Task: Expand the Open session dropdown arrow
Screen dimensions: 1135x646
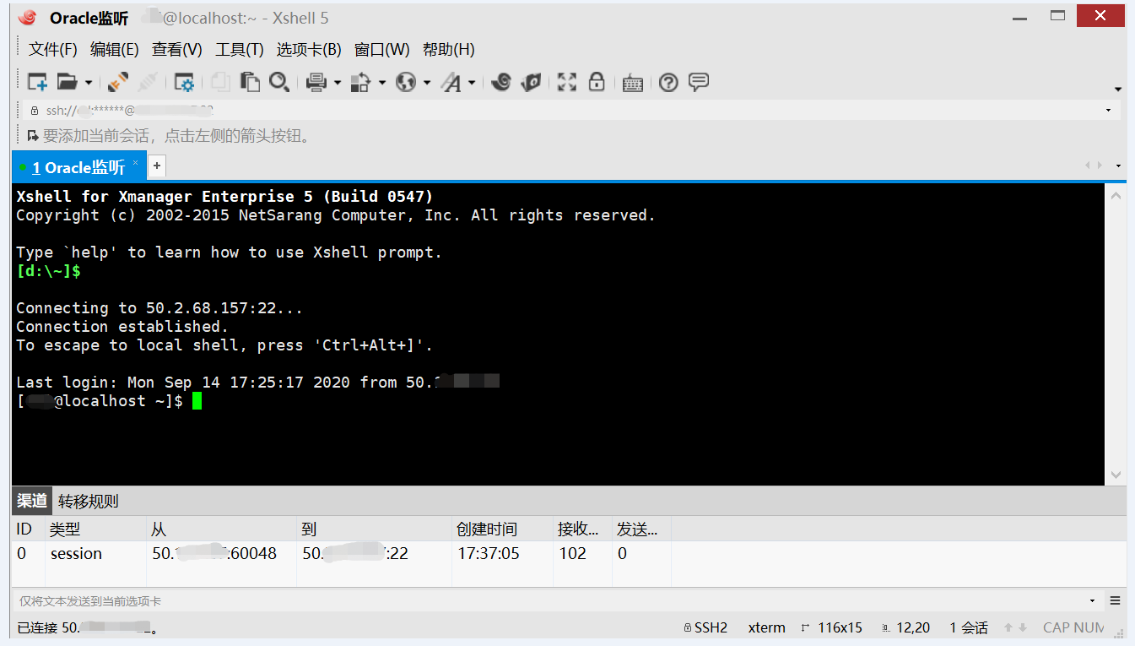Action: [x=88, y=83]
